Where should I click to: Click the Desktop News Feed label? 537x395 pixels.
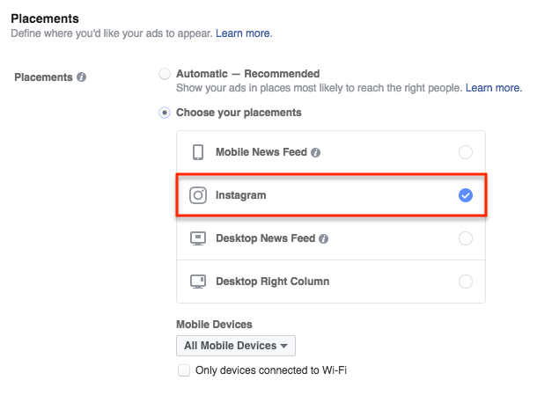pos(265,238)
